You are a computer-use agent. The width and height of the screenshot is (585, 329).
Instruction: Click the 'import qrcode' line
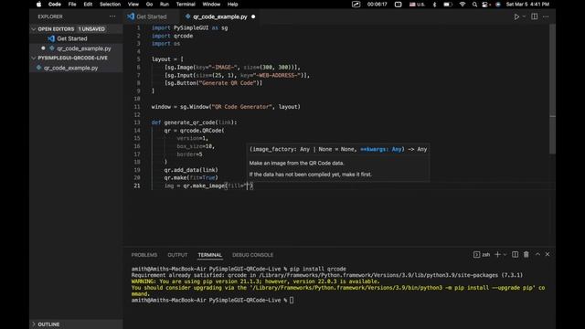coord(172,36)
